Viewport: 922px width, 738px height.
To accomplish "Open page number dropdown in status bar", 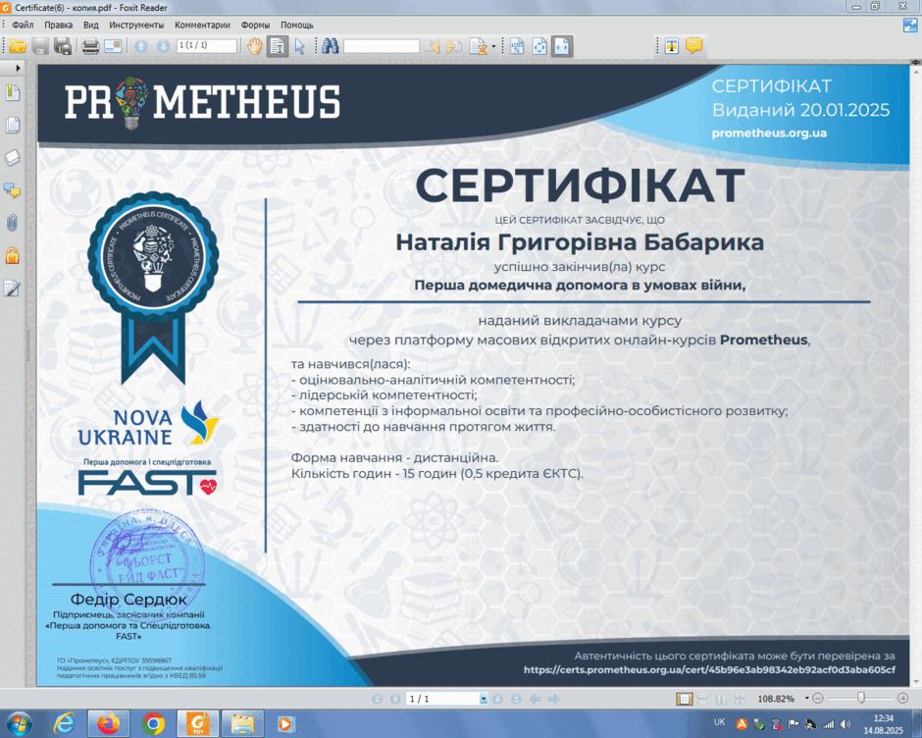I will point(484,699).
